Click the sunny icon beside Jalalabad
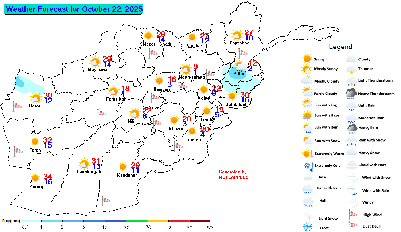The image size is (401, 232). click(x=232, y=96)
